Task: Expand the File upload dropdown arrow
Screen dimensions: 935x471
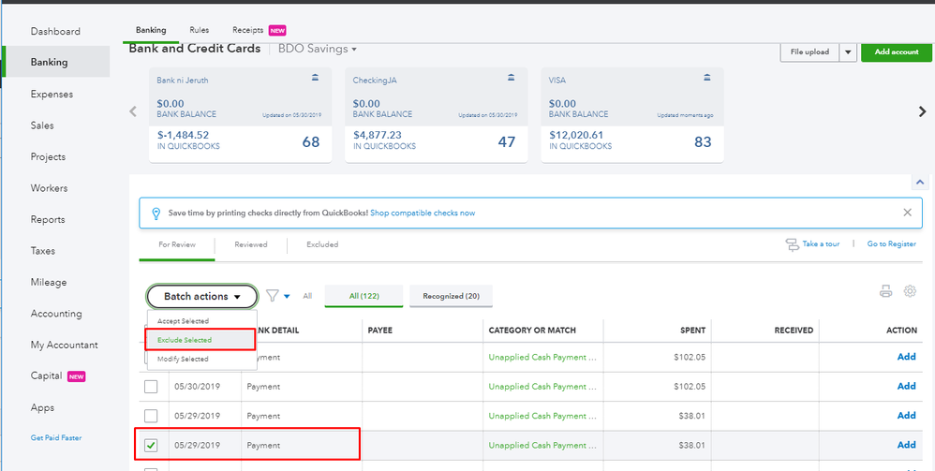Action: point(847,52)
